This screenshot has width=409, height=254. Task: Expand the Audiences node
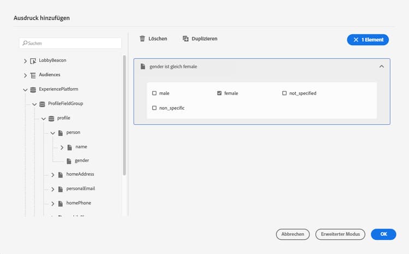(25, 75)
